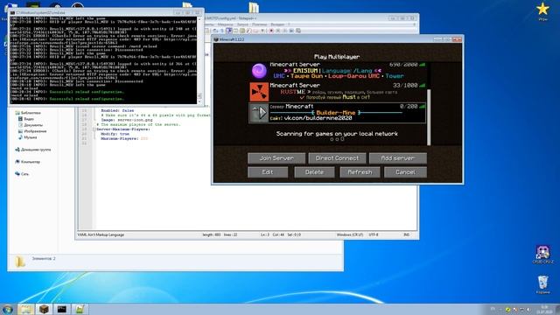Open the Windows Start menu orb
Screen dimensions: 560x315
point(7,309)
